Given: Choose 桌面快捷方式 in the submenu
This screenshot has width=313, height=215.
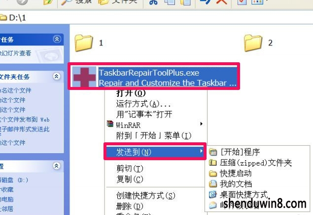Looking at the screenshot, I should click(244, 194).
